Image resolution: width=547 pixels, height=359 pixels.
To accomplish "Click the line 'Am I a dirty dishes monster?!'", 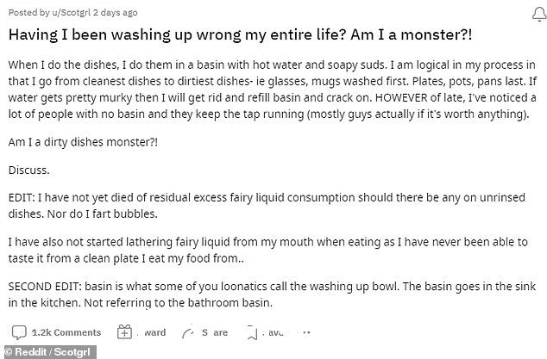I will click(x=83, y=142).
